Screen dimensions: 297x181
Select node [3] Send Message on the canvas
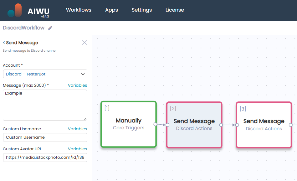264,124
